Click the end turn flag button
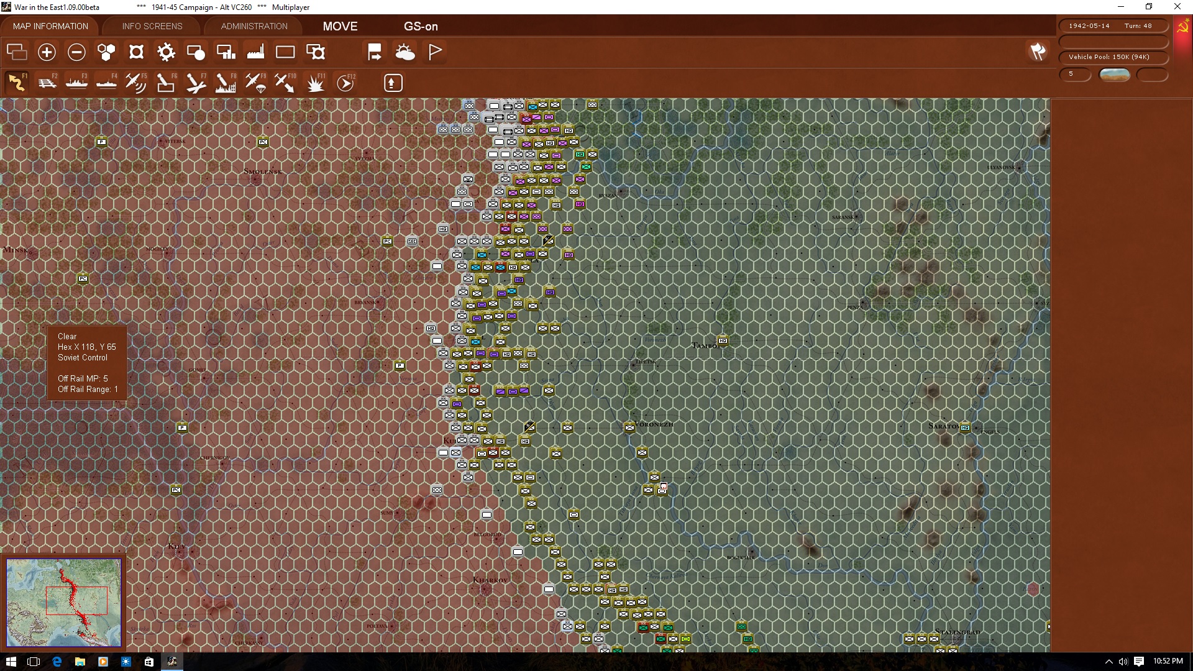 click(434, 52)
